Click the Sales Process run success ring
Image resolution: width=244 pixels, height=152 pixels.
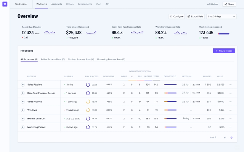coord(88,101)
